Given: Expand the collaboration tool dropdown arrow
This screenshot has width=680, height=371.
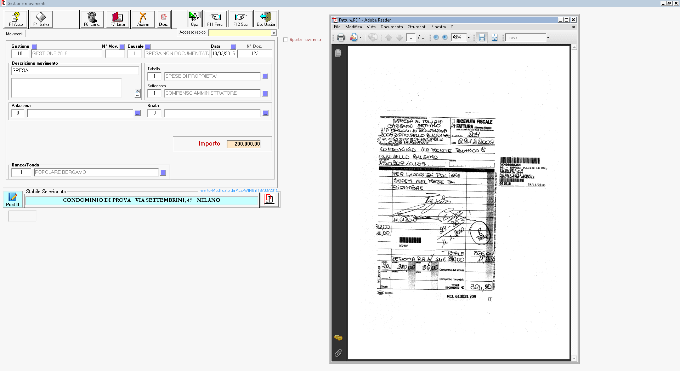Looking at the screenshot, I should 360,37.
